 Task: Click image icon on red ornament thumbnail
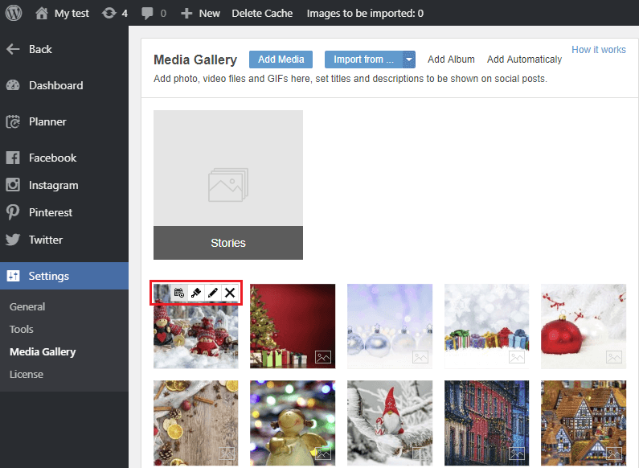pyautogui.click(x=614, y=357)
